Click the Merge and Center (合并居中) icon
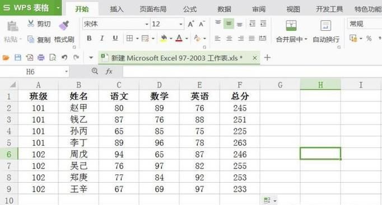 291,26
